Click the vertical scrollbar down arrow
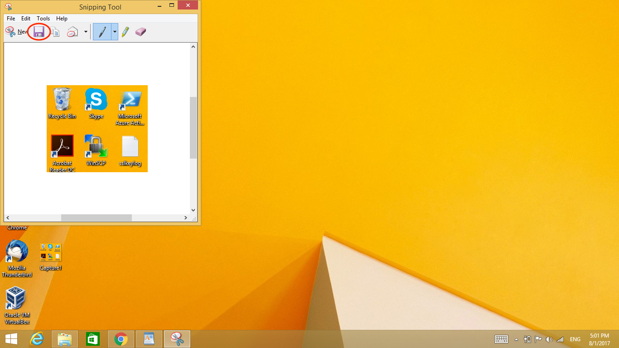The width and height of the screenshot is (619, 348). 193,210
